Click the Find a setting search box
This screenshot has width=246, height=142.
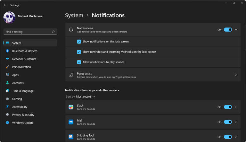(x=30, y=32)
